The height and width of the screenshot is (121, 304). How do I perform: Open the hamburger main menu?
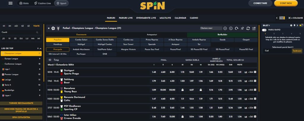[x=10, y=3]
